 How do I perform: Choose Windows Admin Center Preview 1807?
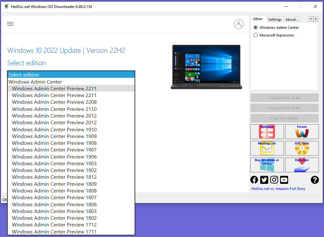click(71, 198)
